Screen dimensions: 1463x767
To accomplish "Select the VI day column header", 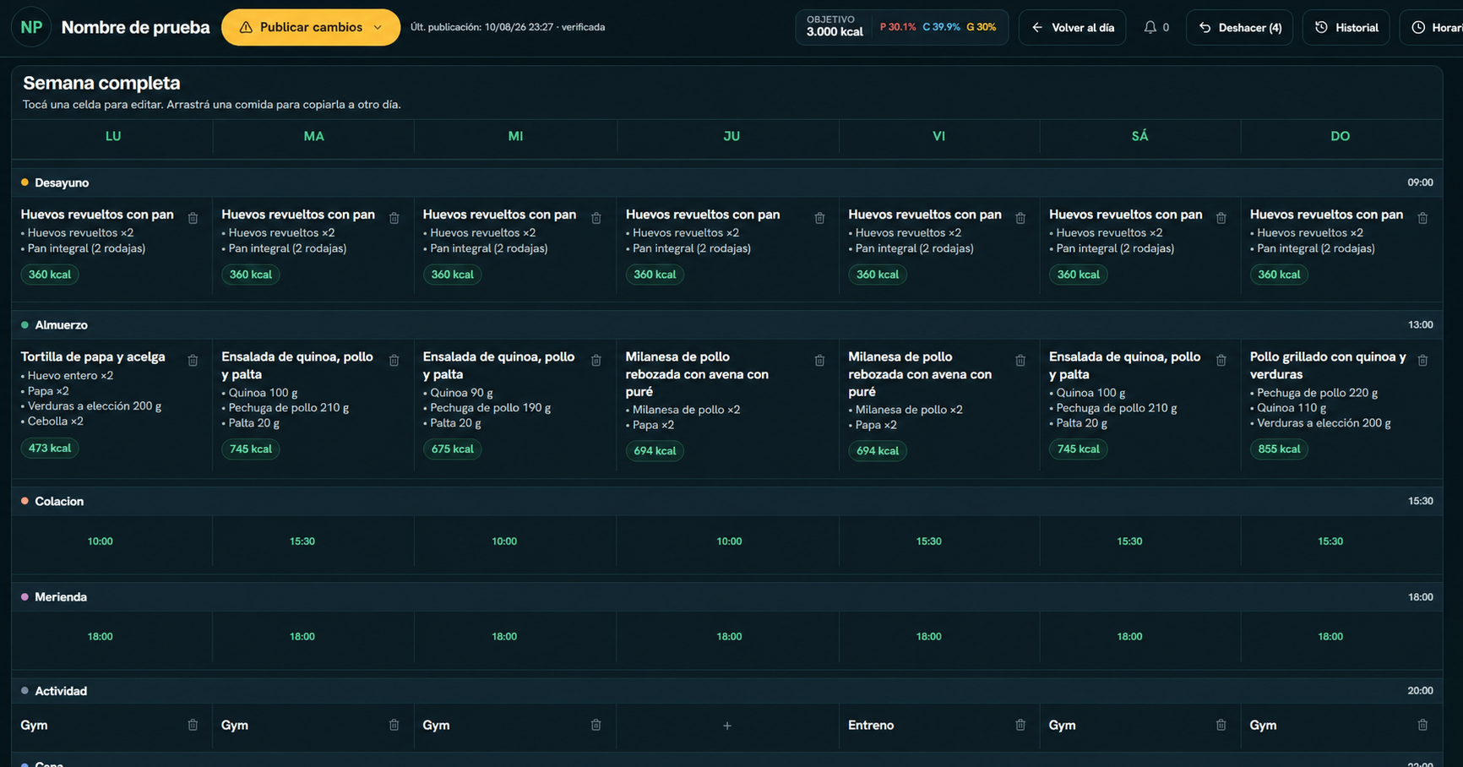I will click(938, 136).
